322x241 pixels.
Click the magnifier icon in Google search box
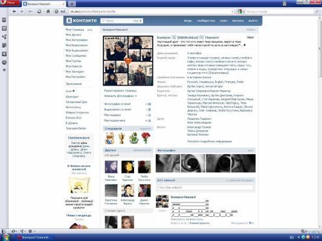click(317, 11)
